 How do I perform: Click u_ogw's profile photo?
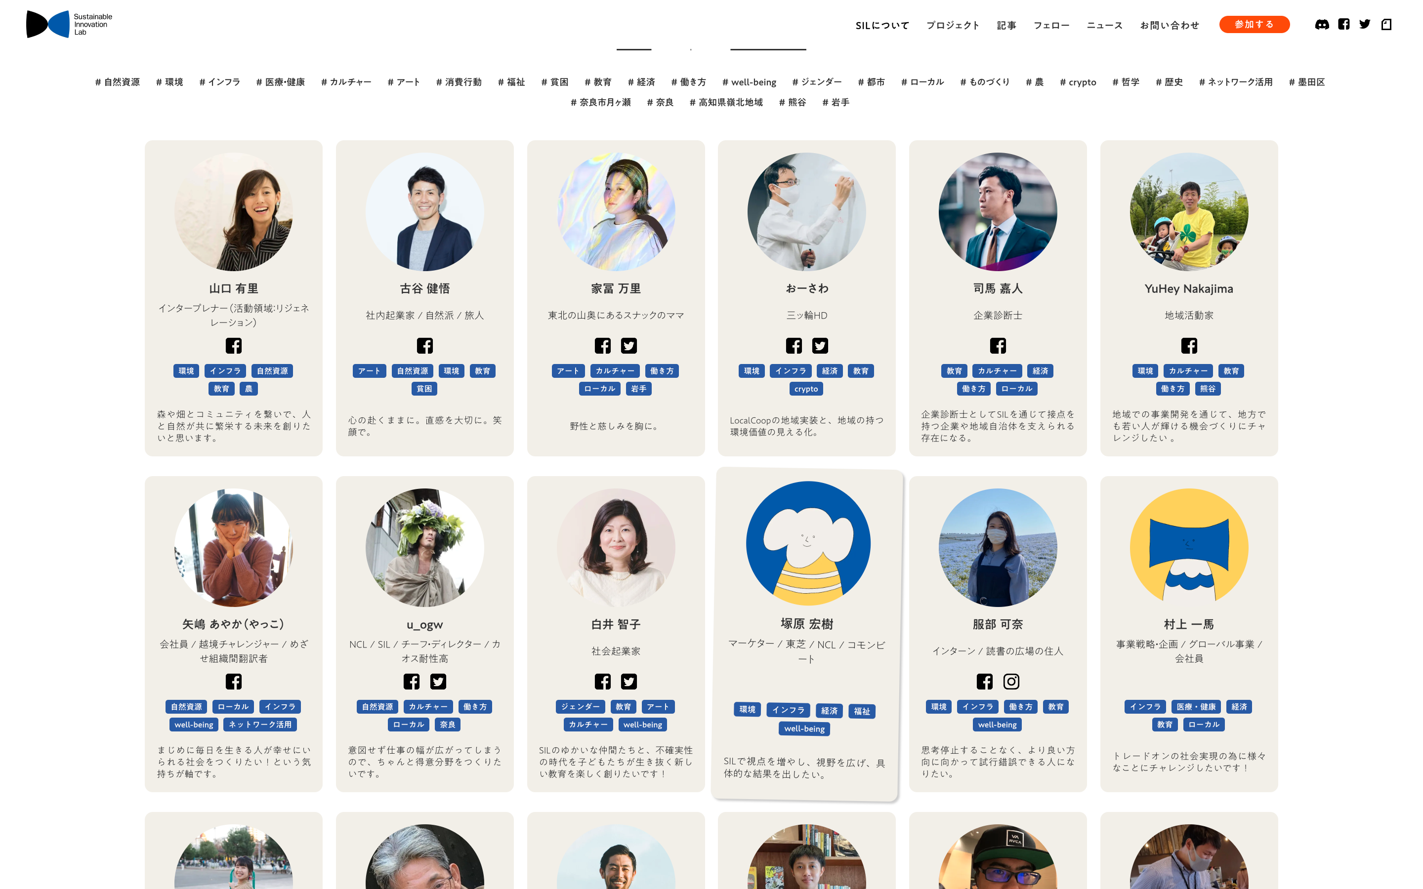[424, 547]
